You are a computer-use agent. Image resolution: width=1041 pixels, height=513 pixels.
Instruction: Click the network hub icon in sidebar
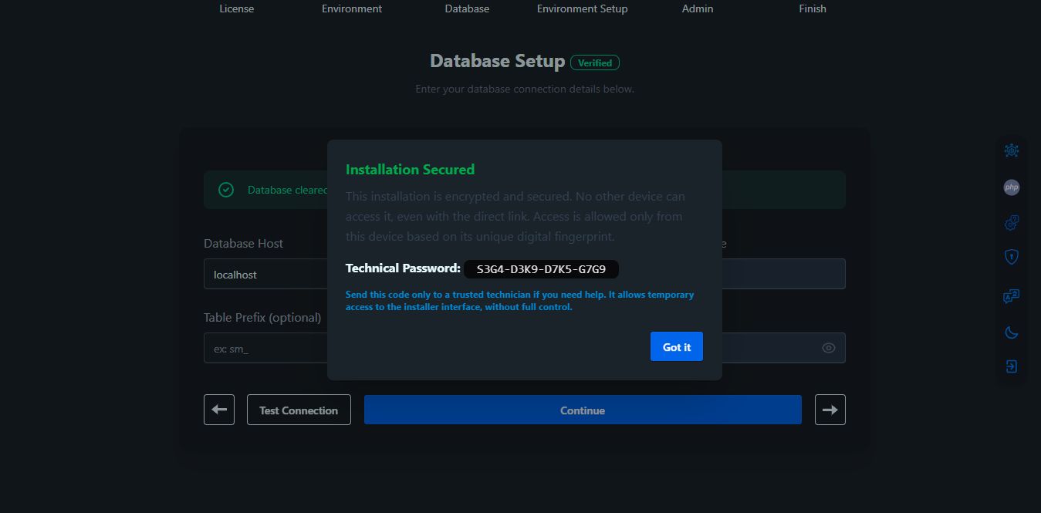(x=1012, y=150)
